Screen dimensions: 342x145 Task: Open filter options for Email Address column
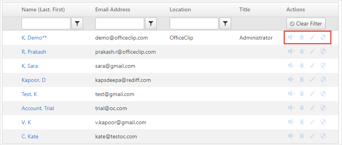pyautogui.click(x=151, y=24)
